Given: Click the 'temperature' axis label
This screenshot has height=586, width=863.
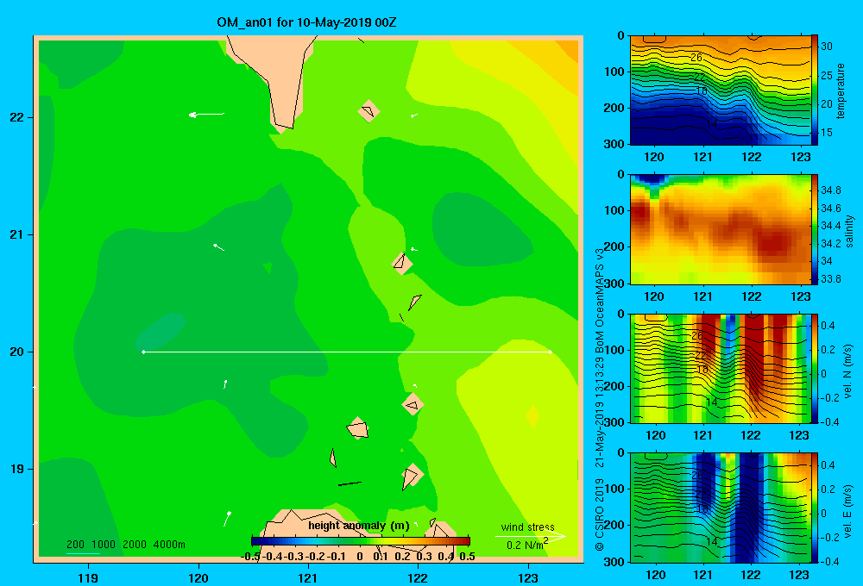Looking at the screenshot, I should tap(841, 90).
